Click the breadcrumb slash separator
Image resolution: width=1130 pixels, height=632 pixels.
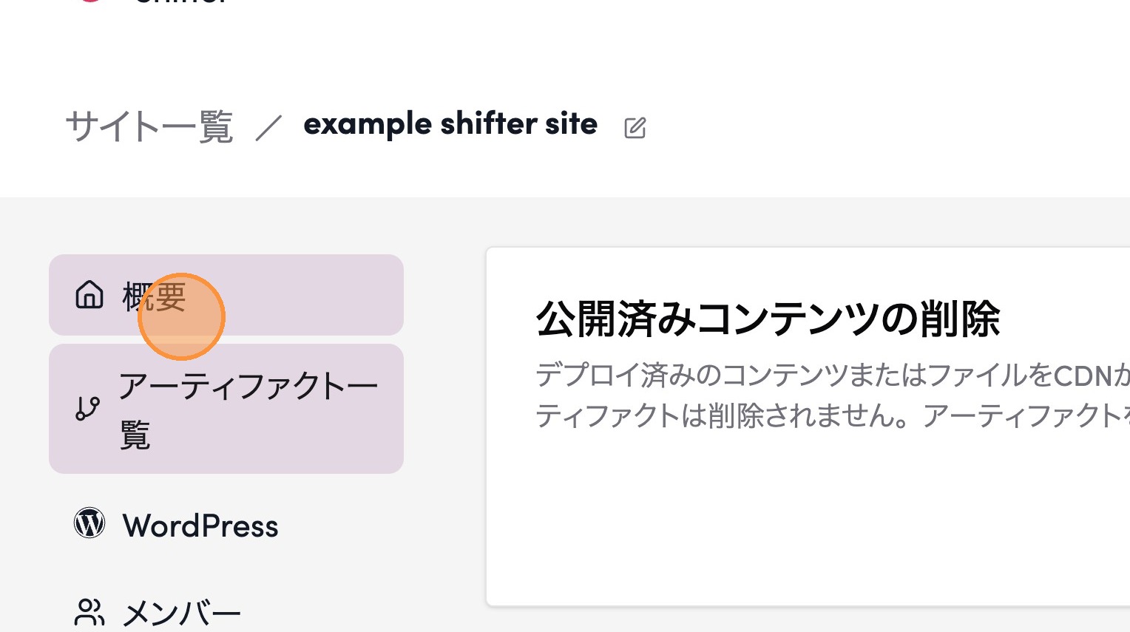[x=268, y=127]
